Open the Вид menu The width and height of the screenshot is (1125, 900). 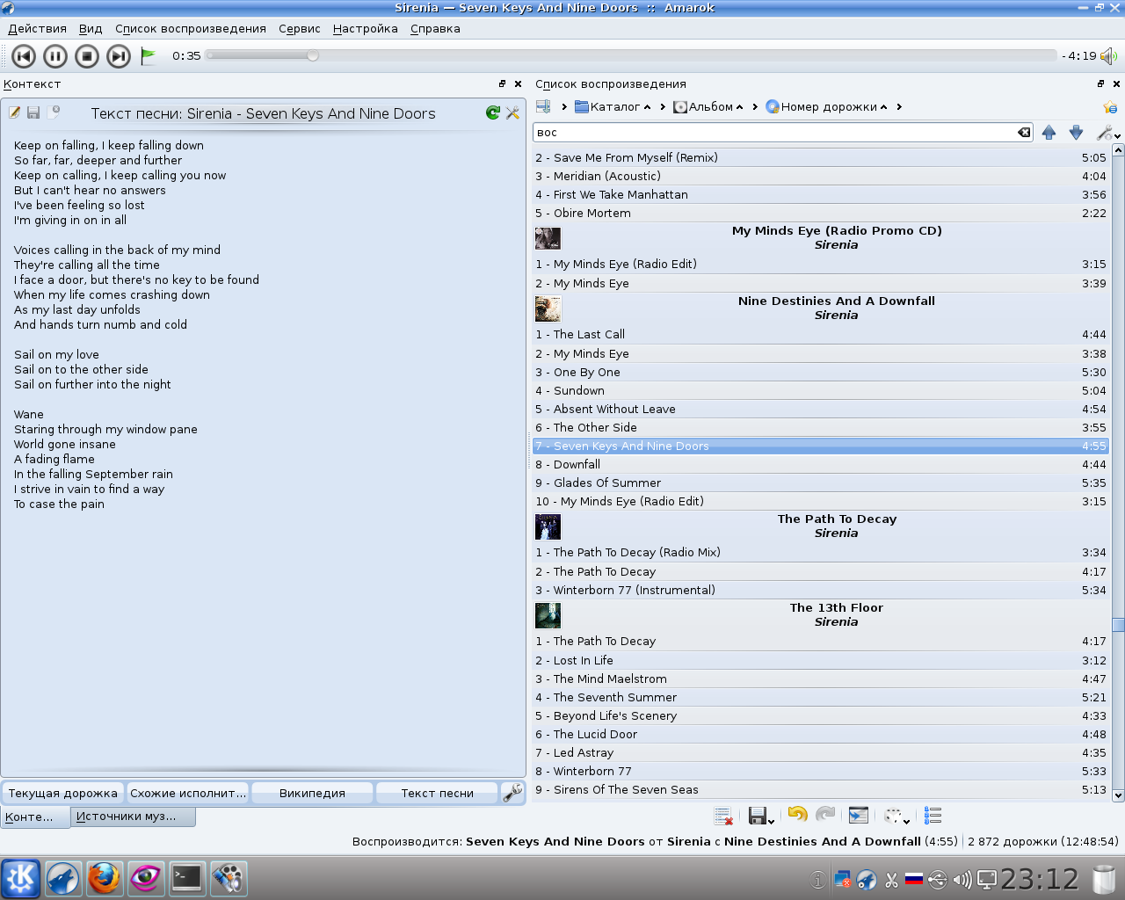(x=91, y=29)
